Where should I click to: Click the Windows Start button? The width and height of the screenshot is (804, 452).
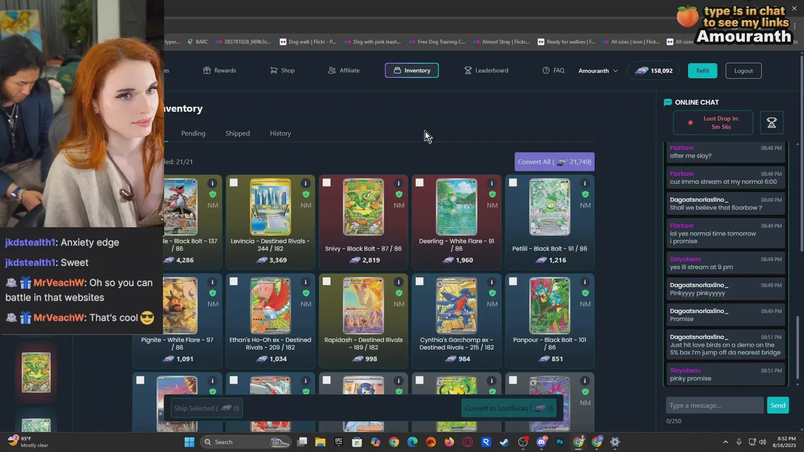click(x=189, y=442)
